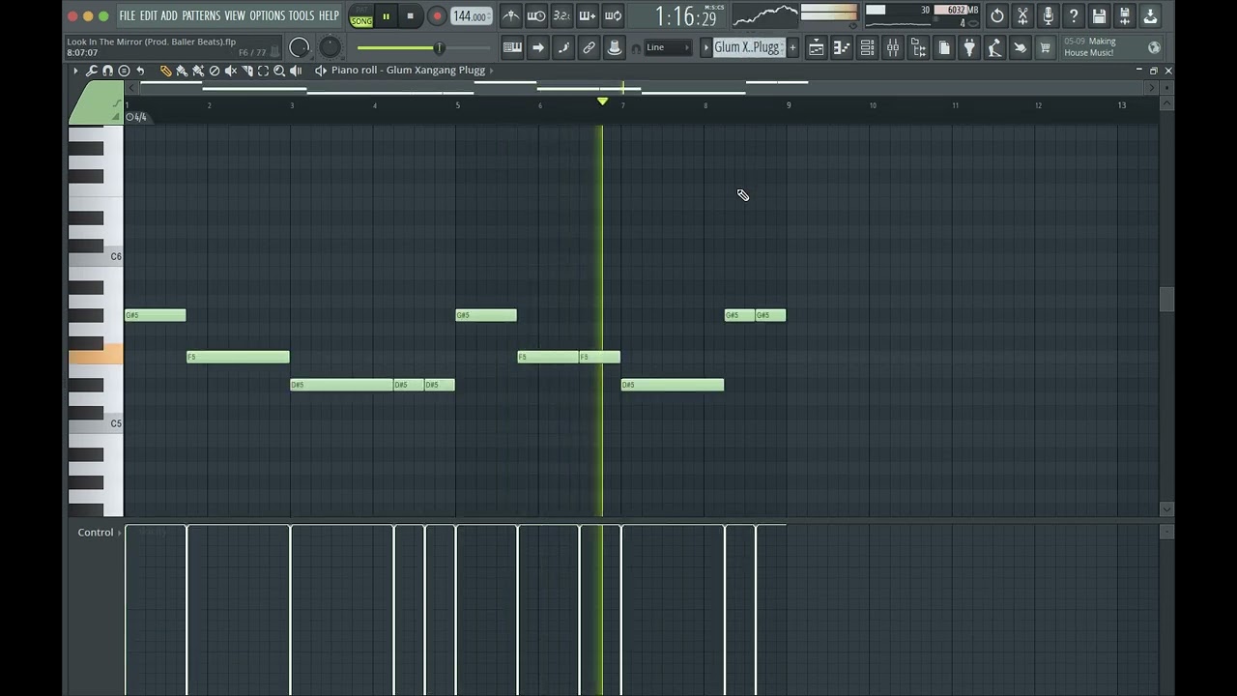Image resolution: width=1237 pixels, height=696 pixels.
Task: Toggle the metronome
Action: (x=511, y=15)
